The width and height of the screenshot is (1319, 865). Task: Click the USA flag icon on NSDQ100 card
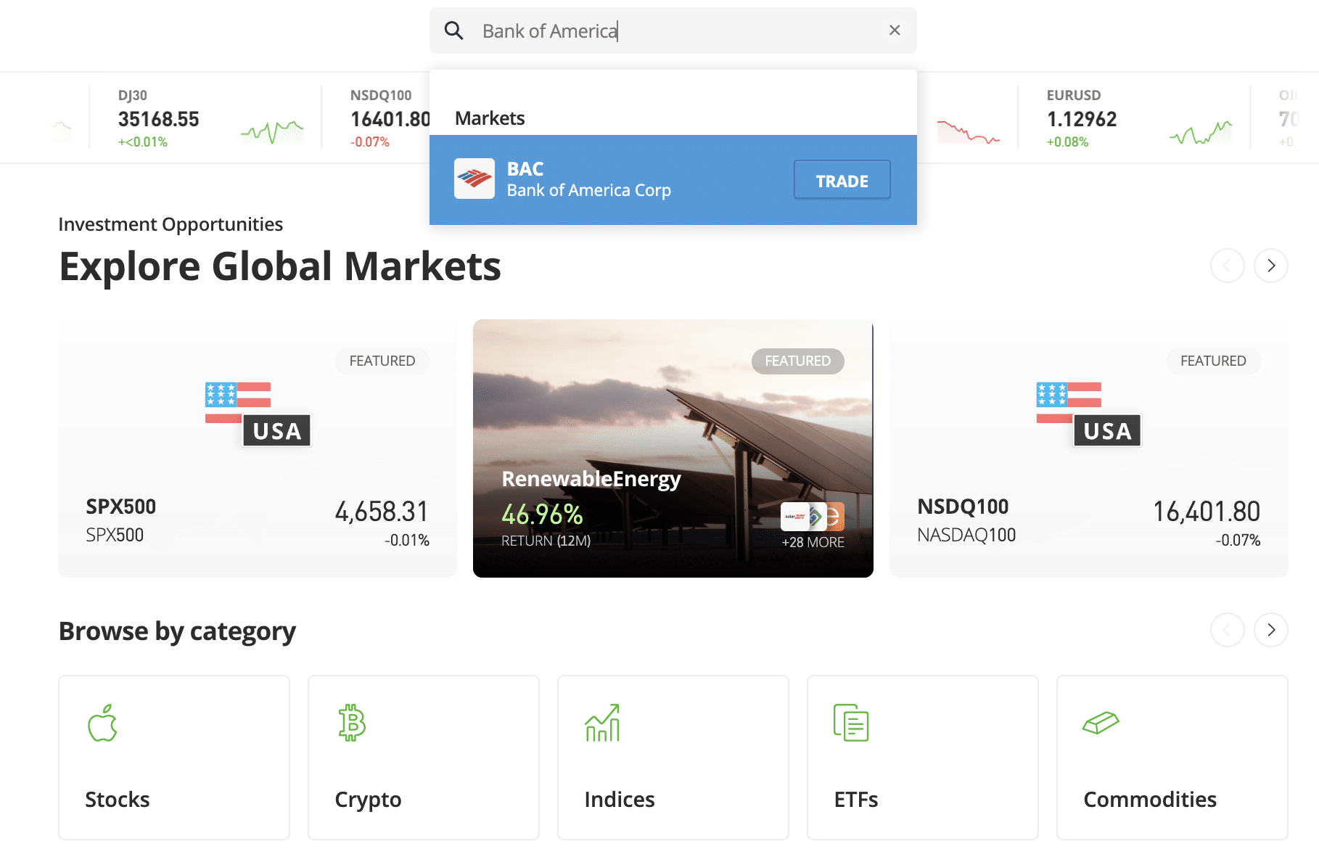click(x=1088, y=414)
